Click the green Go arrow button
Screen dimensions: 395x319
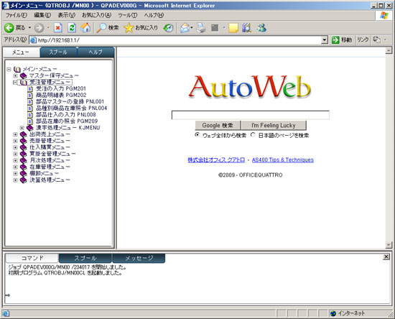point(335,40)
